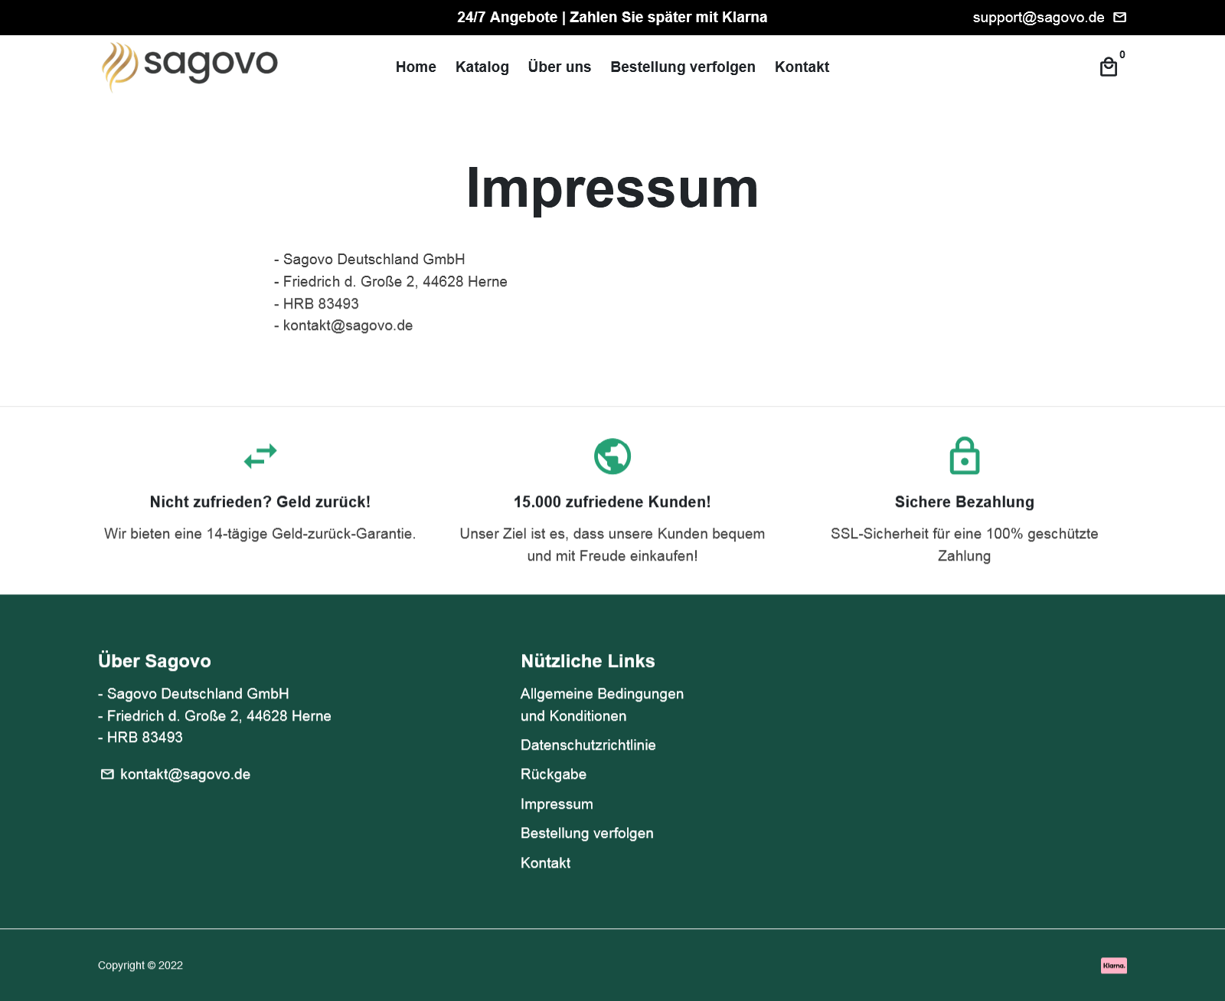Open the Datenschutzrichtlinie footer link
1225x1001 pixels.
pyautogui.click(x=588, y=745)
